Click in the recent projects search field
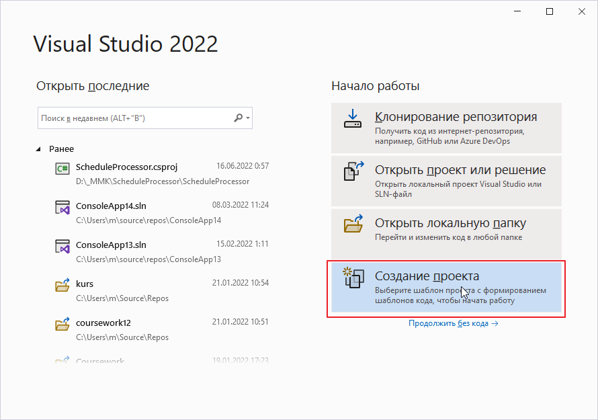Viewport: 598px width, 420px height. (134, 118)
